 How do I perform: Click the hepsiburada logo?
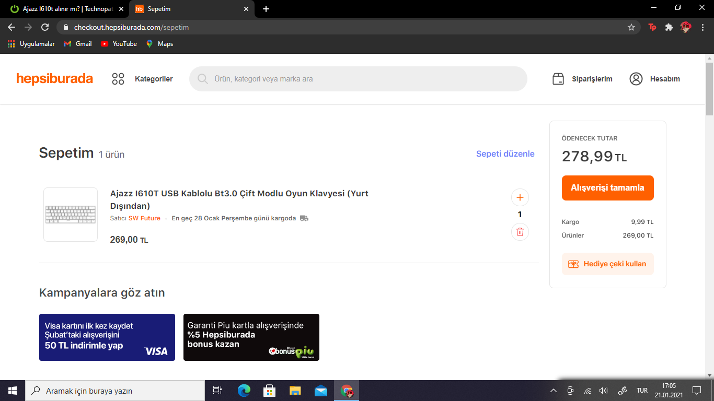[x=54, y=79]
